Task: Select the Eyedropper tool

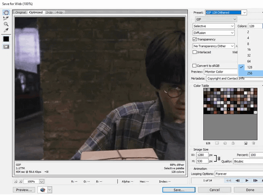Action: click(x=6, y=30)
